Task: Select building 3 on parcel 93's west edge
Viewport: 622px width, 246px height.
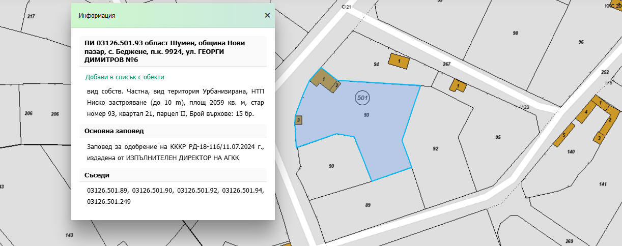Action: [x=299, y=120]
